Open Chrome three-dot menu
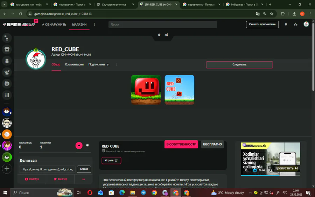This screenshot has width=315, height=197. coord(310,14)
